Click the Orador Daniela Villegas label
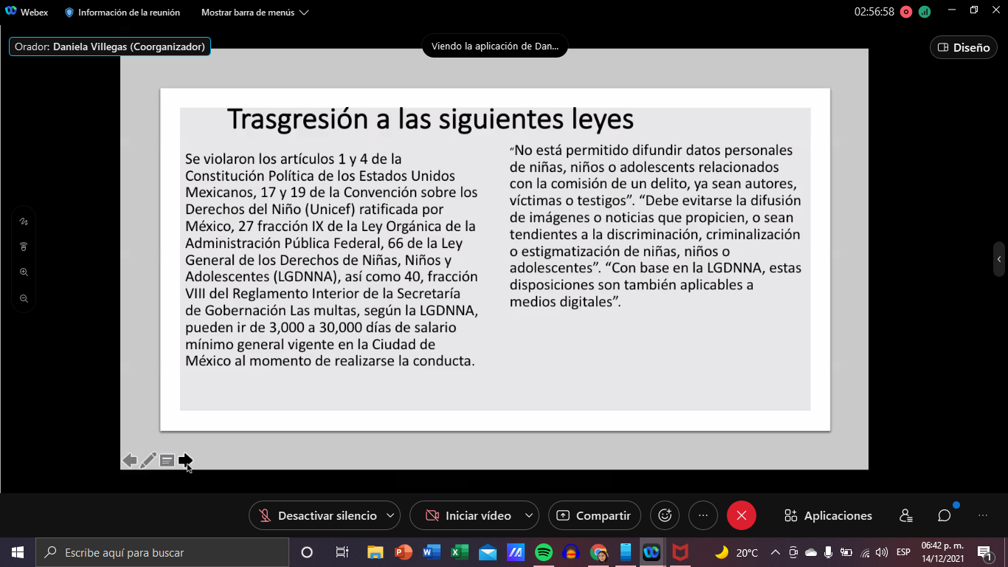 coord(110,47)
